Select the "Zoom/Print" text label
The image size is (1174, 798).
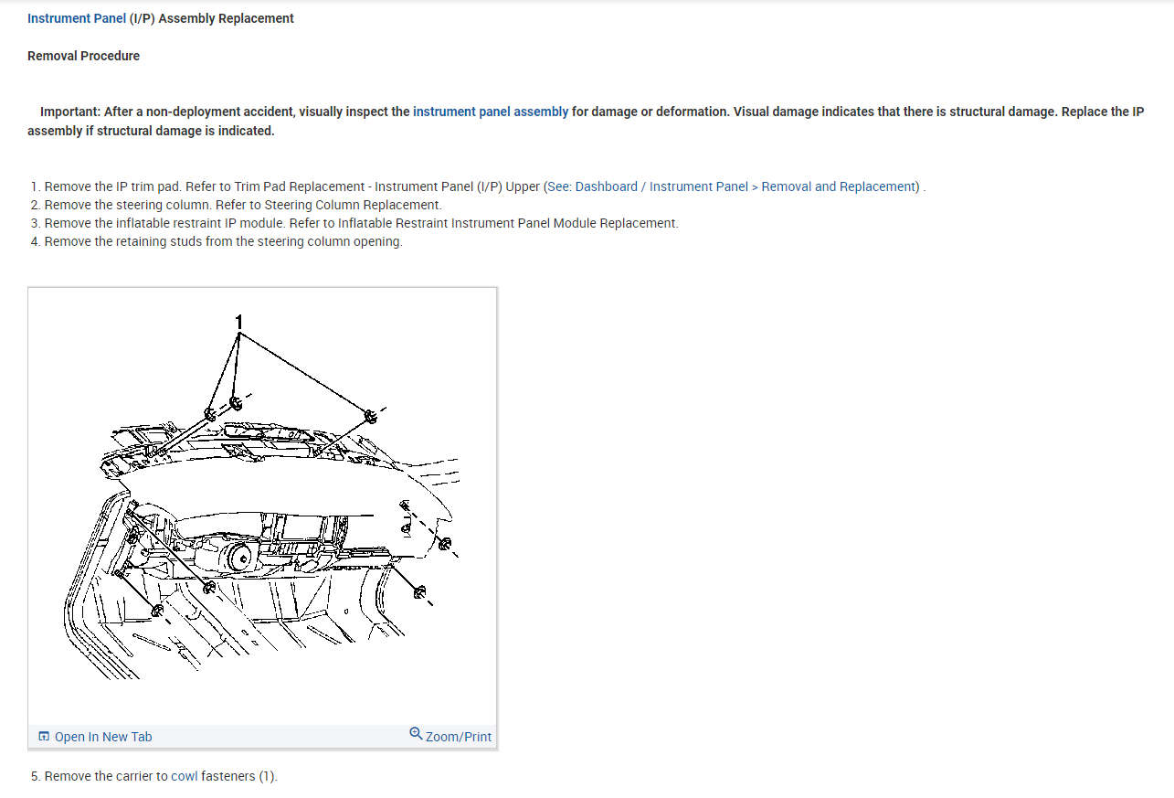(x=459, y=737)
